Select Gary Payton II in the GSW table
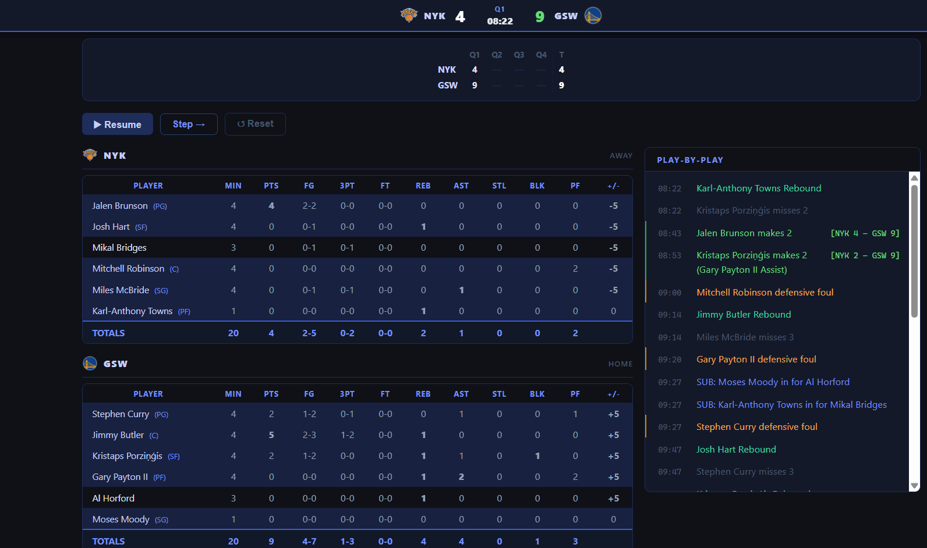 point(120,476)
